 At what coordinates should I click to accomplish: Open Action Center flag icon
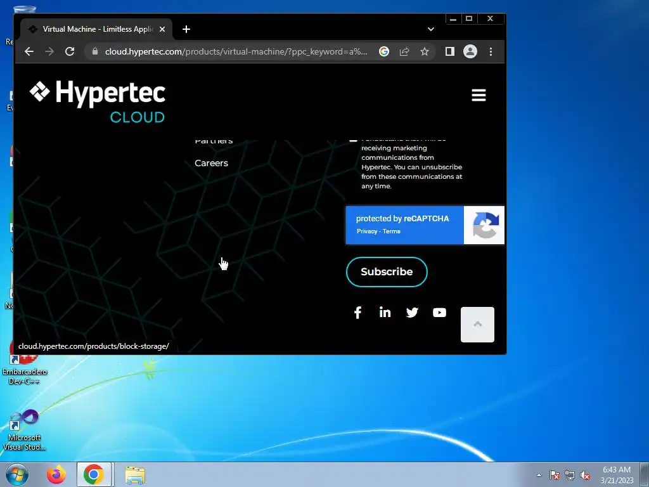pos(554,475)
